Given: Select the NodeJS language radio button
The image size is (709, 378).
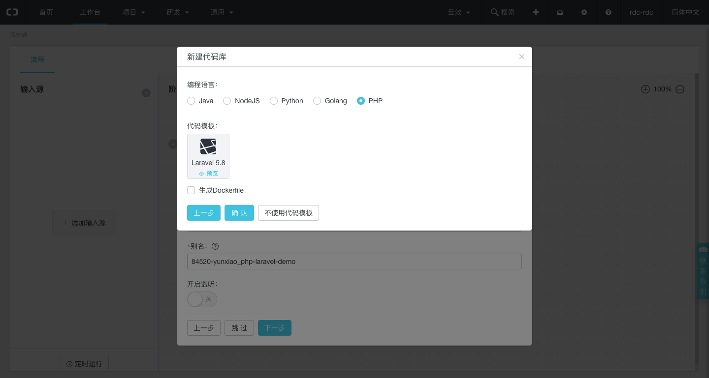Looking at the screenshot, I should click(227, 101).
